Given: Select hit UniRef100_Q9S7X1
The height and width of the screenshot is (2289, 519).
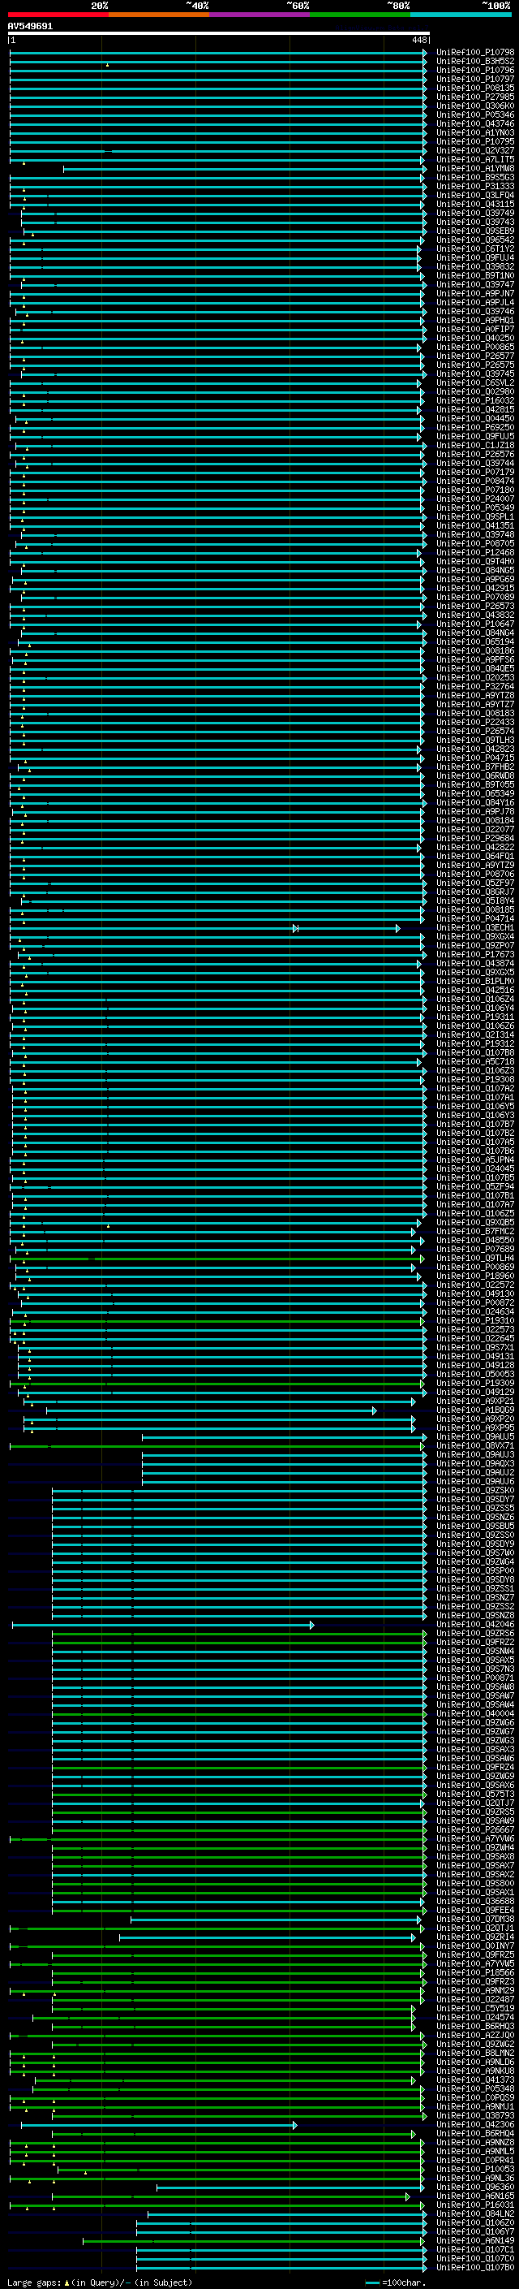Looking at the screenshot, I should [475, 1347].
